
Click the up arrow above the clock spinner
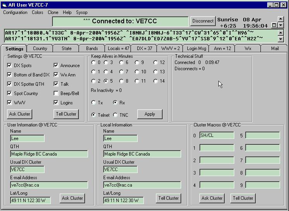coord(282,19)
